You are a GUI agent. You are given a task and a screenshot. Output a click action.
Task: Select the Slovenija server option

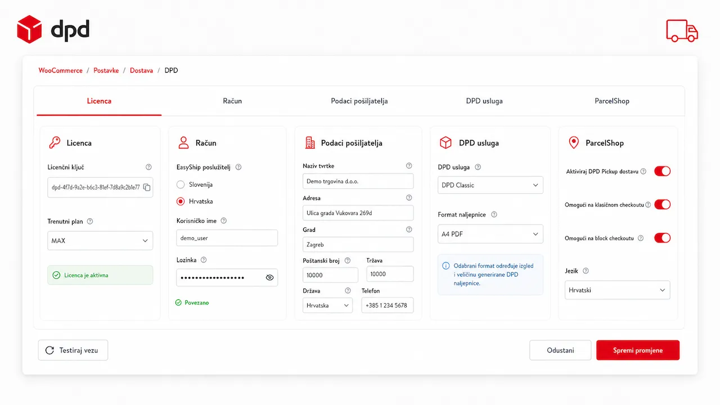[x=181, y=184]
